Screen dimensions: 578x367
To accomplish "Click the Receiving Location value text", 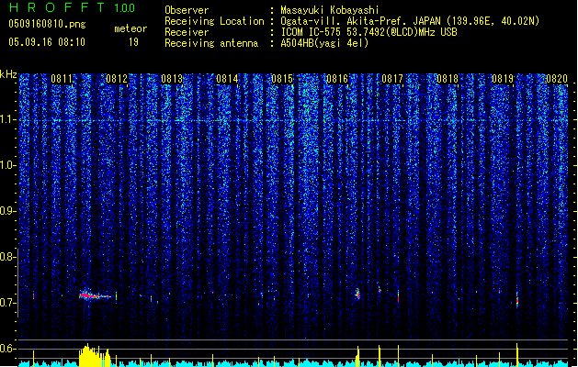I will click(x=410, y=21).
